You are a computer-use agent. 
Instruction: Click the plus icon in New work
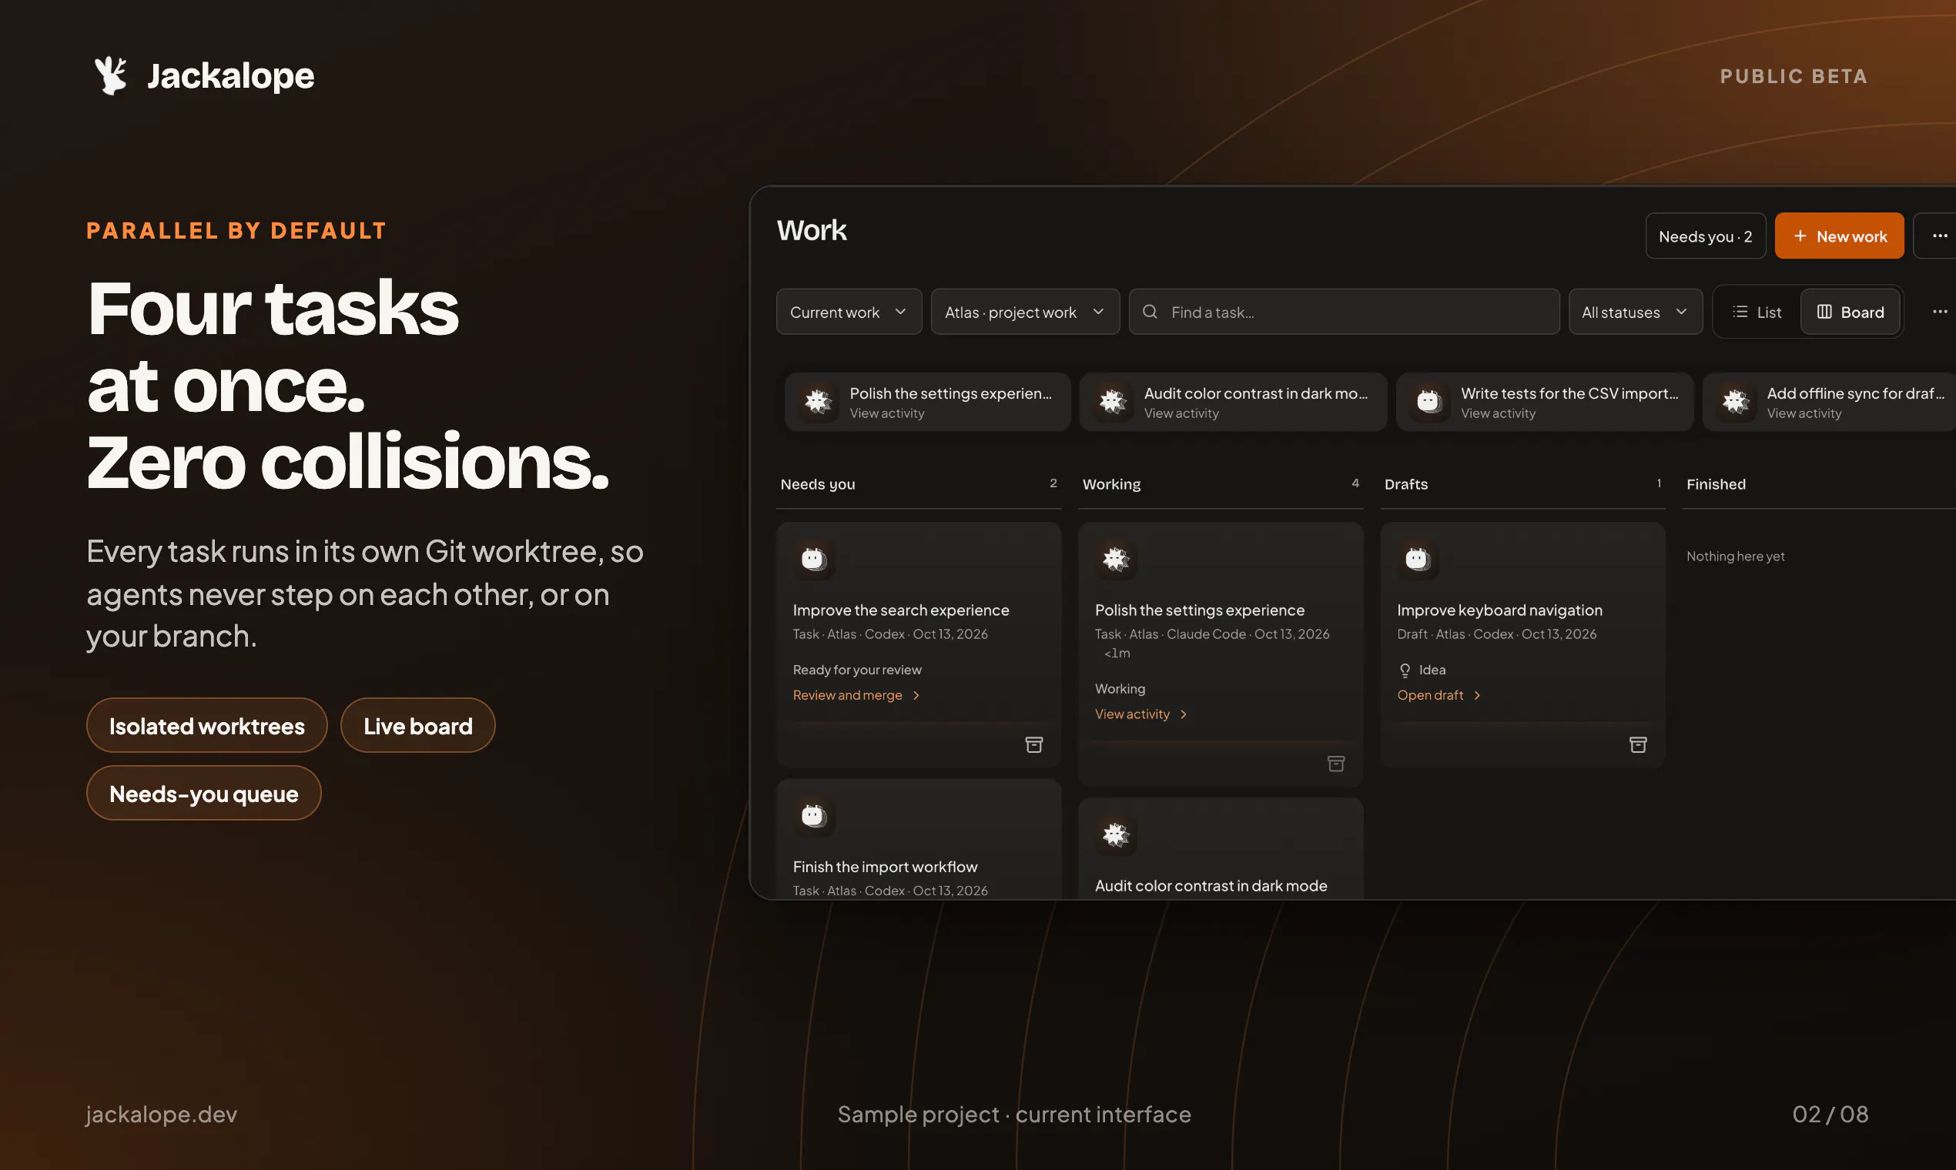tap(1800, 236)
